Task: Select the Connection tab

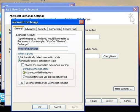Action: pyautogui.click(x=55, y=29)
